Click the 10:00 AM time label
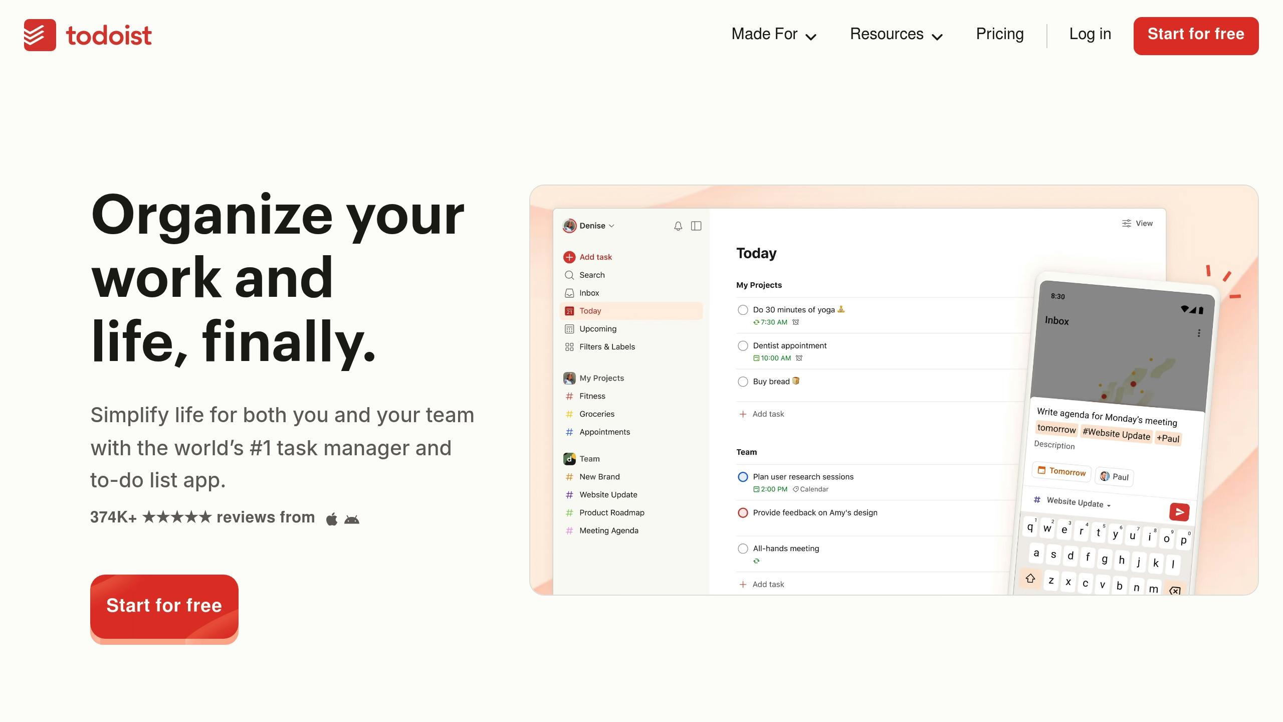Image resolution: width=1283 pixels, height=722 pixels. [x=776, y=358]
